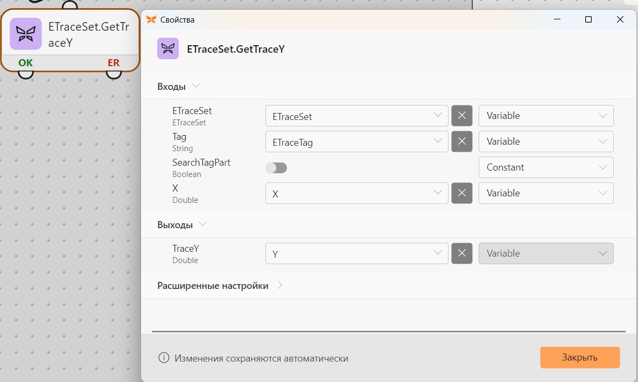The width and height of the screenshot is (638, 382).
Task: Expand Расширенные настройки section
Action: [220, 286]
